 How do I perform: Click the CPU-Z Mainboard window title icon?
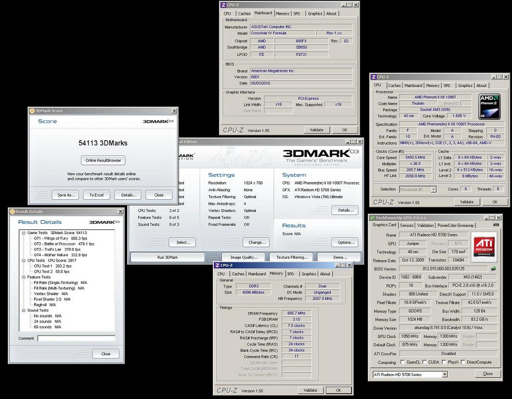tap(223, 5)
